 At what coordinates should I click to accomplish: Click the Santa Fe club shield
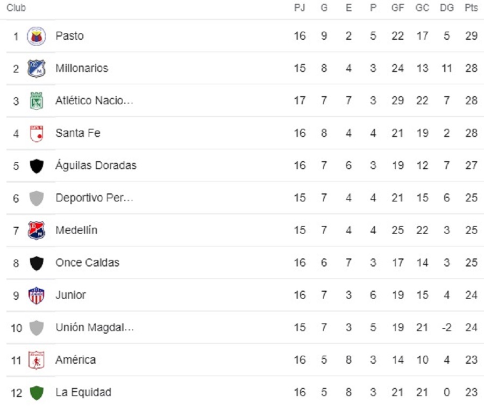point(37,133)
